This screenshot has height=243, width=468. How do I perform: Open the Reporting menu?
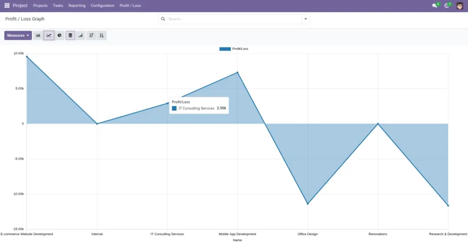click(x=77, y=5)
